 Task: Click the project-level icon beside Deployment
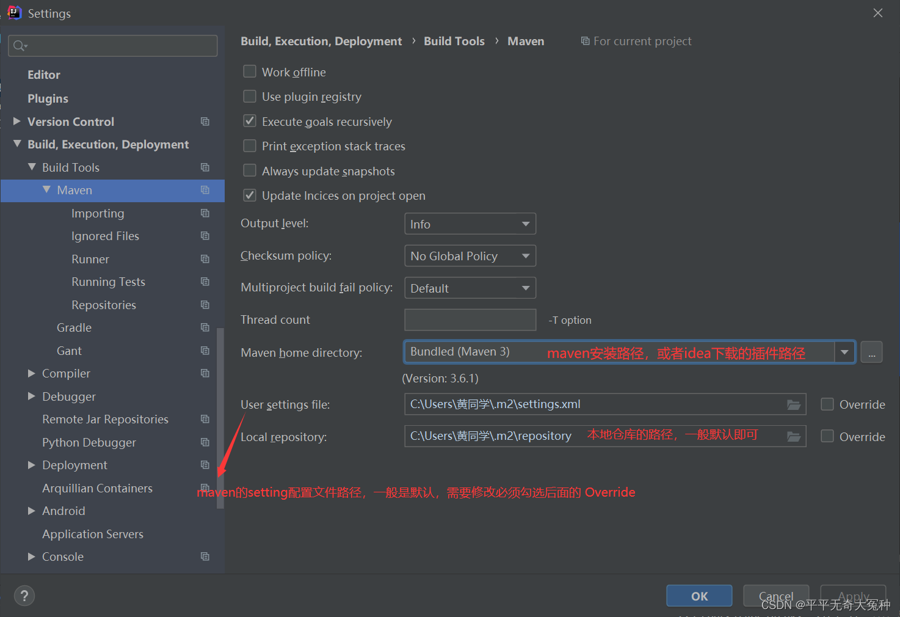[x=205, y=465]
